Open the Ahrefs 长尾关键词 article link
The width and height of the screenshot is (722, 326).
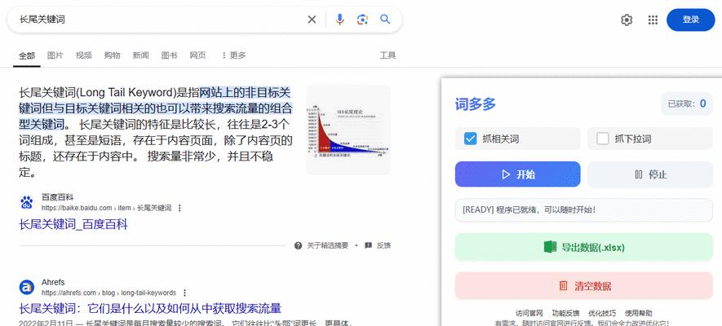click(x=150, y=308)
